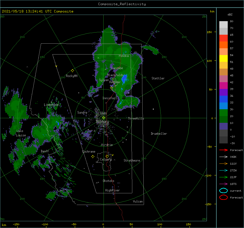Click the Sylvan town label
Viewport: 244px width, 228px height.
(104, 80)
